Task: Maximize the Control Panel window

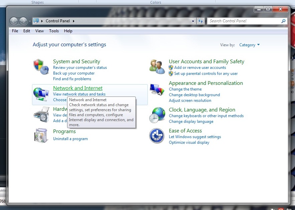Action: pos(268,9)
